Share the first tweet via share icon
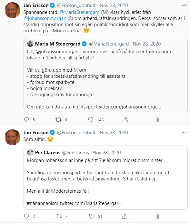 pos(125,119)
